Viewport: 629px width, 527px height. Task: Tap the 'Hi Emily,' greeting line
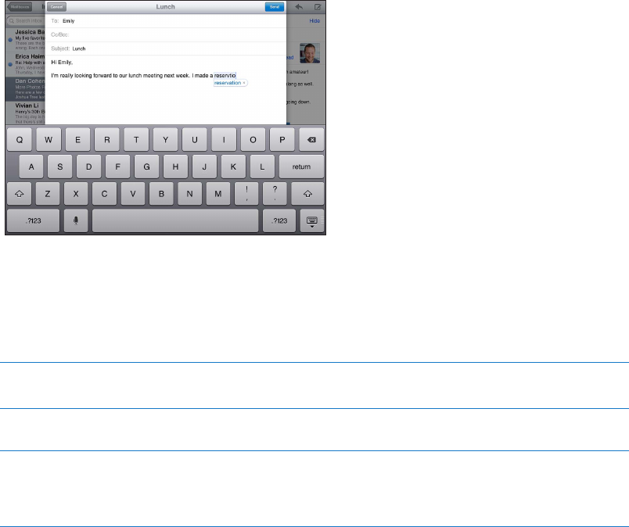click(62, 63)
